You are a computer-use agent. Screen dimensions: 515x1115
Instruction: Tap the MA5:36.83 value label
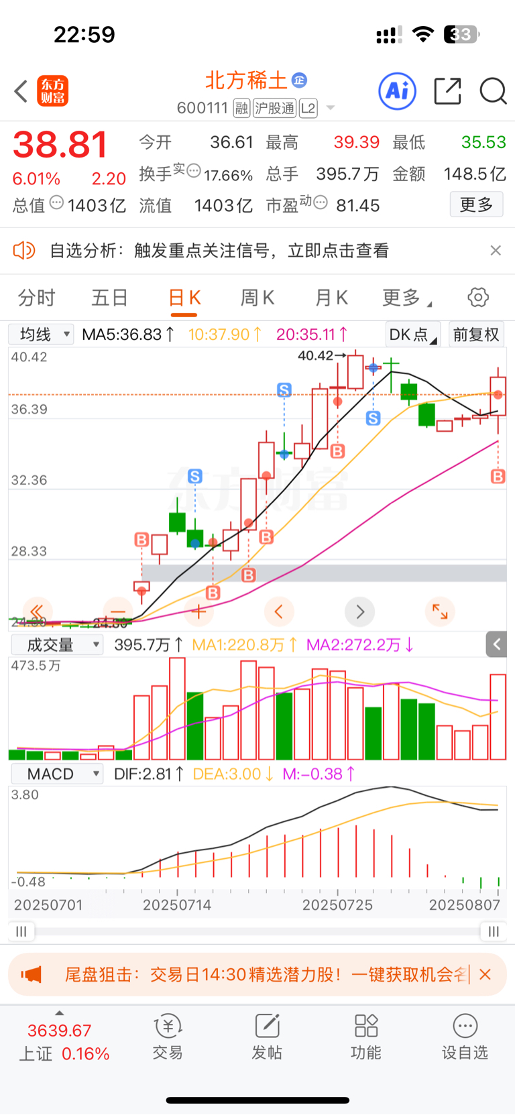[x=129, y=334]
